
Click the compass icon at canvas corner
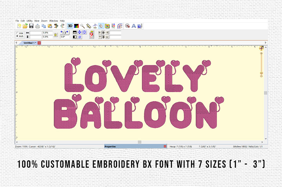[x=262, y=48]
